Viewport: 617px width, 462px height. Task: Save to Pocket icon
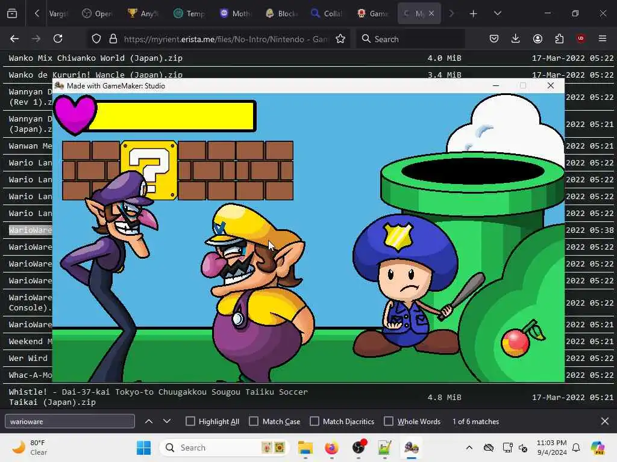coord(494,38)
